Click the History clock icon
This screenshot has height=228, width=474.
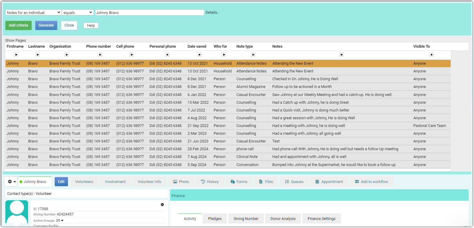point(203,182)
